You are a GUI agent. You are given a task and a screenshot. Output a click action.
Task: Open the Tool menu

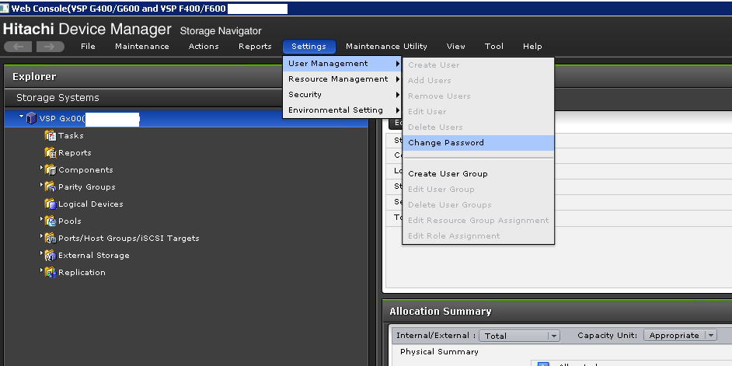point(494,46)
